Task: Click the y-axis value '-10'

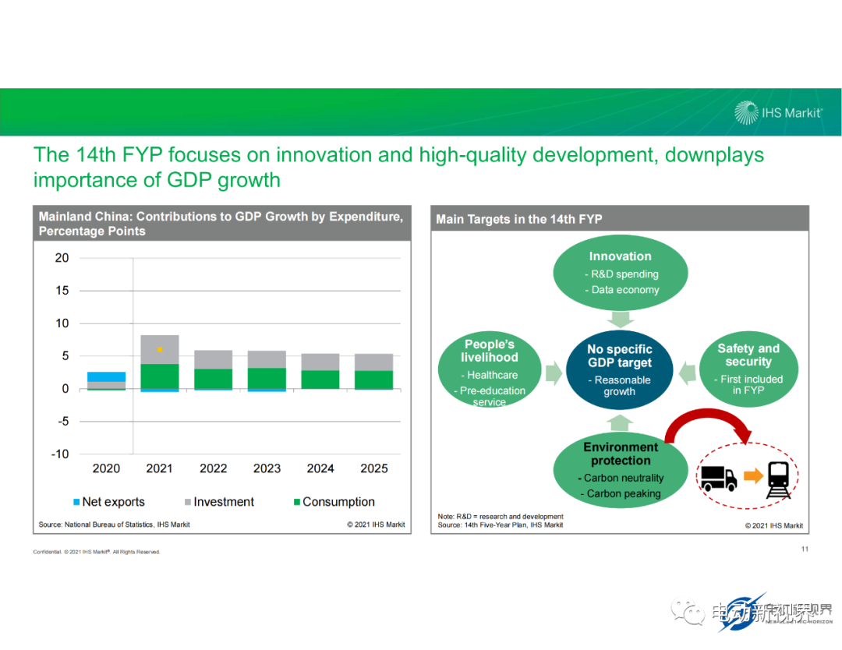Action: pos(59,454)
